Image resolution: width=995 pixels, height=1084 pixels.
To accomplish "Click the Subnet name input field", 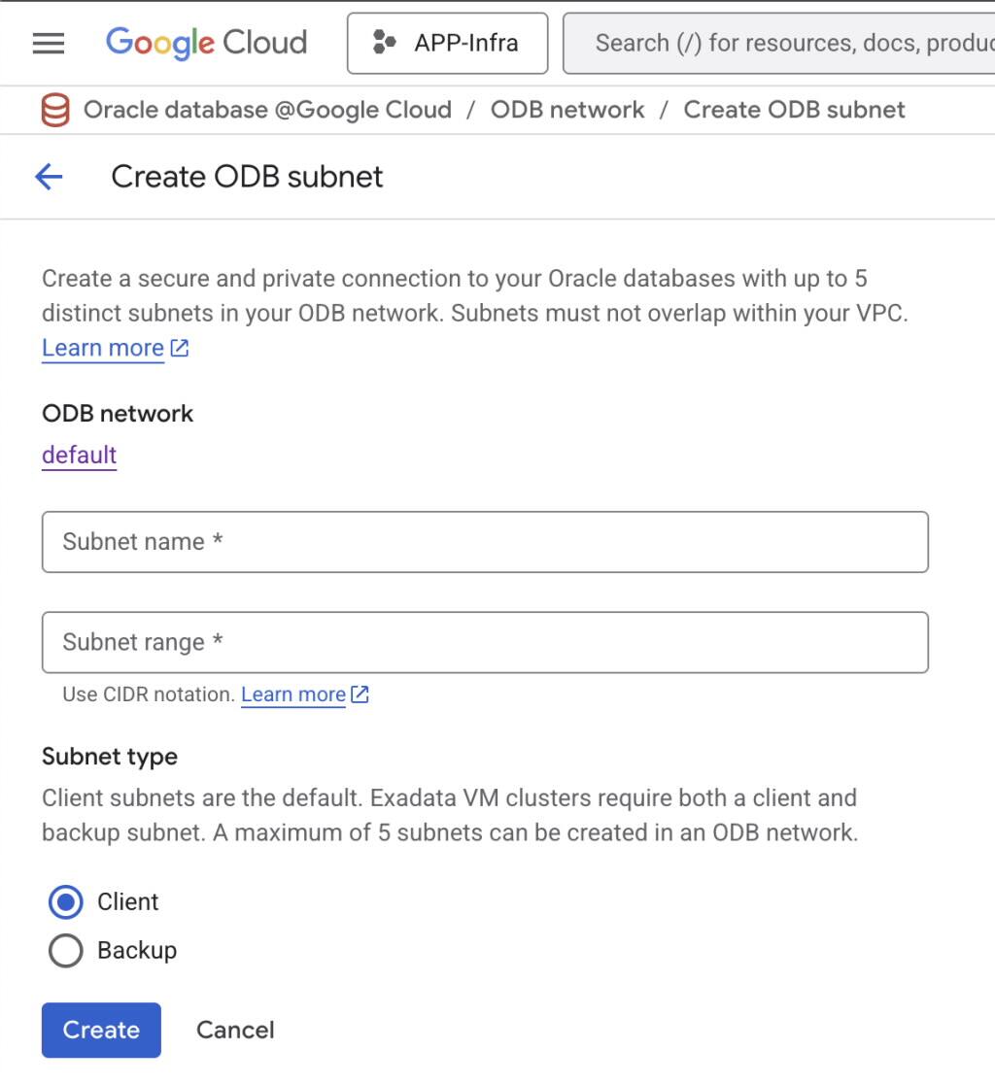I will [485, 542].
